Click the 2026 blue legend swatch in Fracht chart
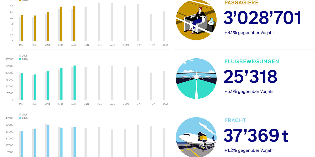Viewport: 315px width, 157px height. (20, 118)
